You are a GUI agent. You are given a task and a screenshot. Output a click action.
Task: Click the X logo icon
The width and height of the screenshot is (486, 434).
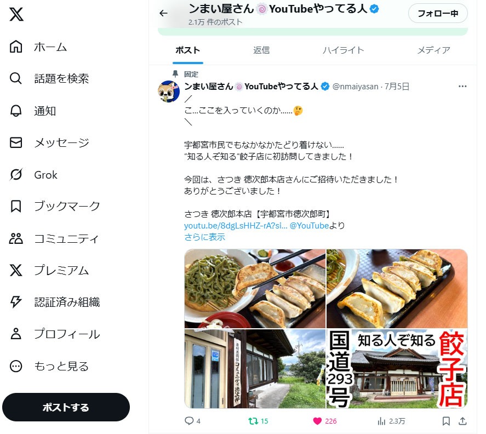16,14
